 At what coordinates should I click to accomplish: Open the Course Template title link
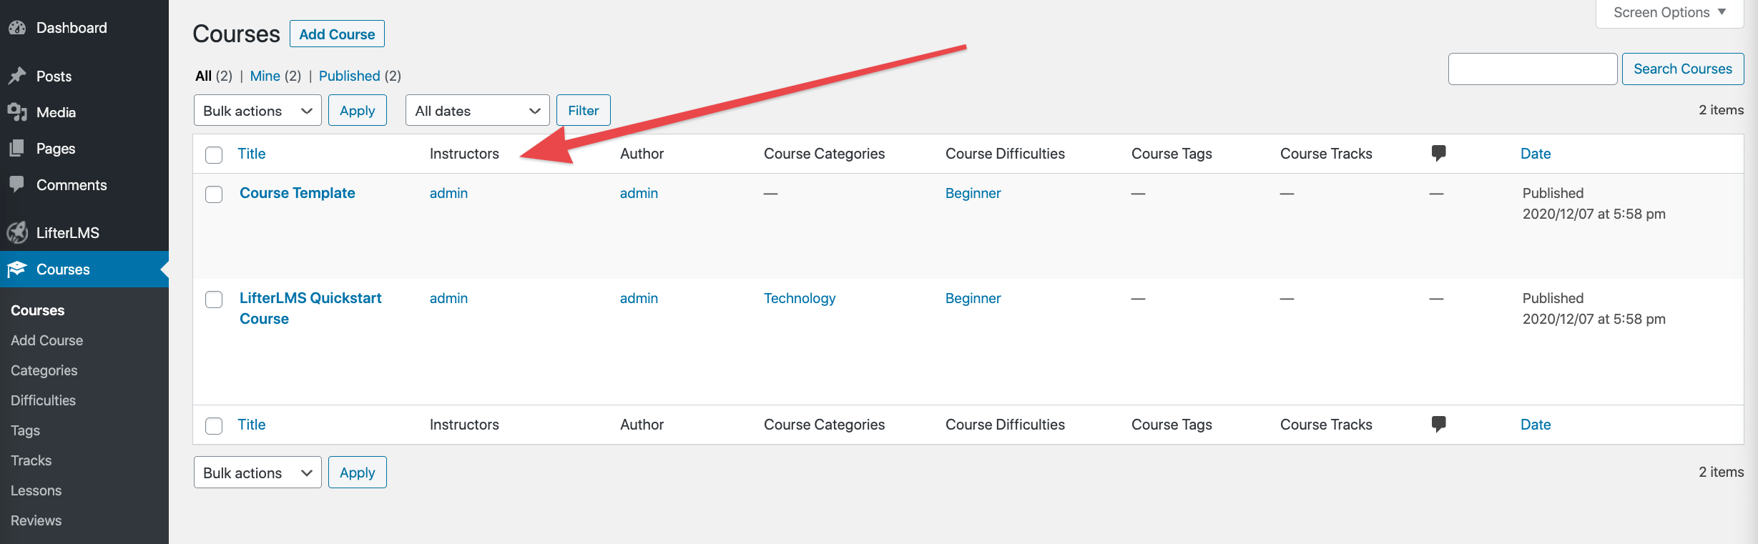click(x=298, y=193)
